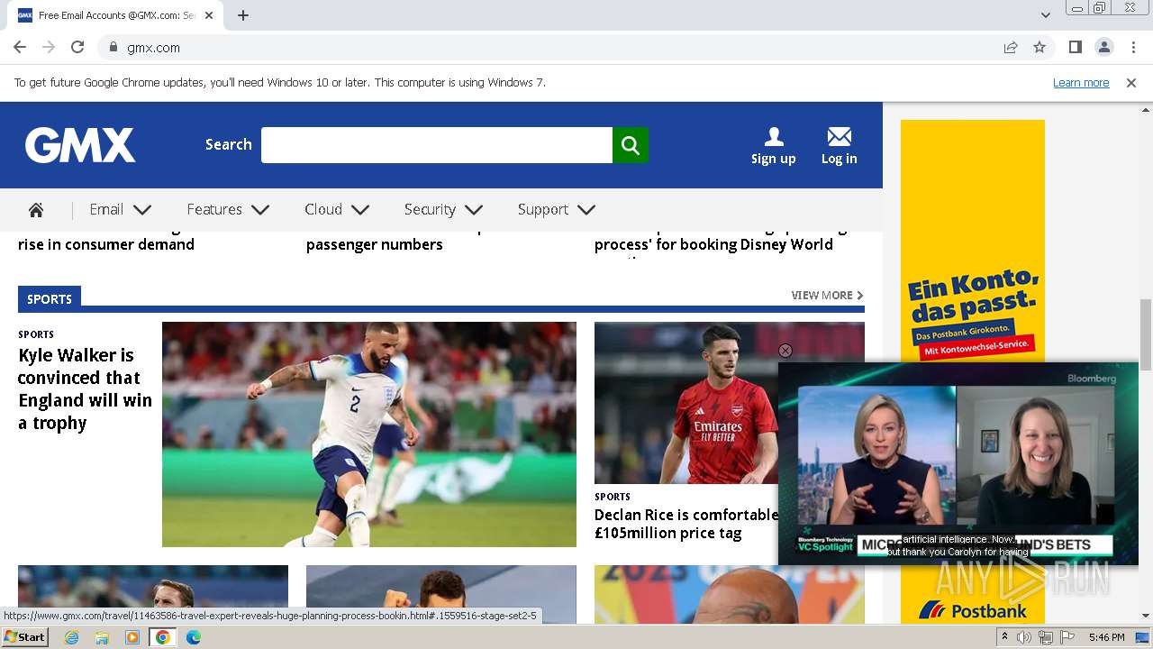Open the Disney World booking process article
This screenshot has width=1153, height=649.
[721, 244]
